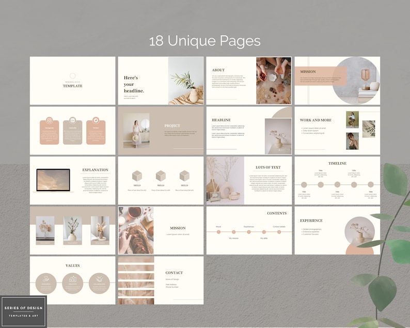Image resolution: width=410 pixels, height=328 pixels.
Task: Click the Series of Design logo badge
Action: pyautogui.click(x=24, y=311)
